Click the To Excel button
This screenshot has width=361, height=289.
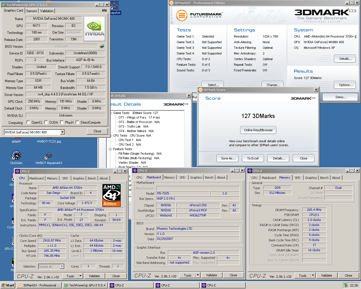point(253,158)
